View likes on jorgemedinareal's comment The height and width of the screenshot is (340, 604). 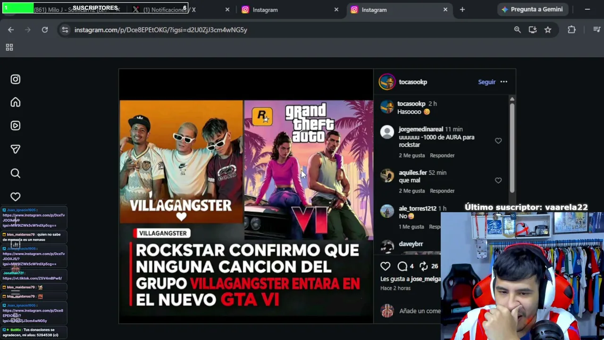point(412,155)
